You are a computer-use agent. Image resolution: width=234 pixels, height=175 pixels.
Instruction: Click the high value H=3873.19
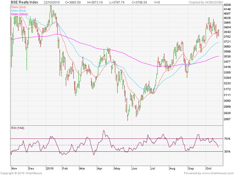95,3
